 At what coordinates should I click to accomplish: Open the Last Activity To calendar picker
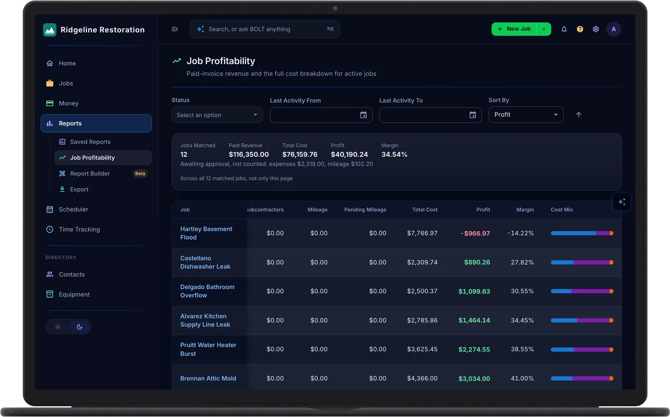473,115
